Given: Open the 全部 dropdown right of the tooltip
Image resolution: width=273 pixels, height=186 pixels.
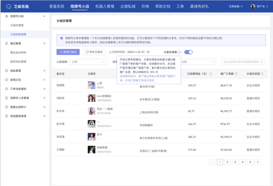Looking at the screenshot, I should coord(198,62).
